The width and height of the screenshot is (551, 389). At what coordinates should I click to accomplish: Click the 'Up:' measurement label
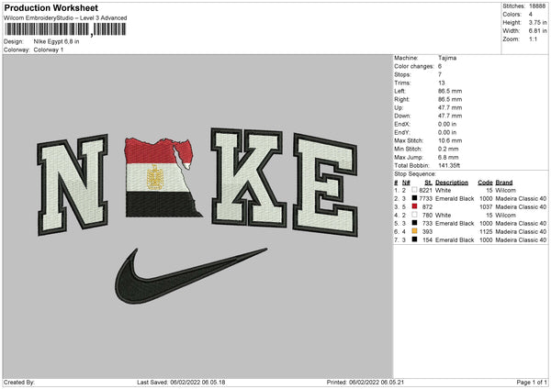pos(399,107)
